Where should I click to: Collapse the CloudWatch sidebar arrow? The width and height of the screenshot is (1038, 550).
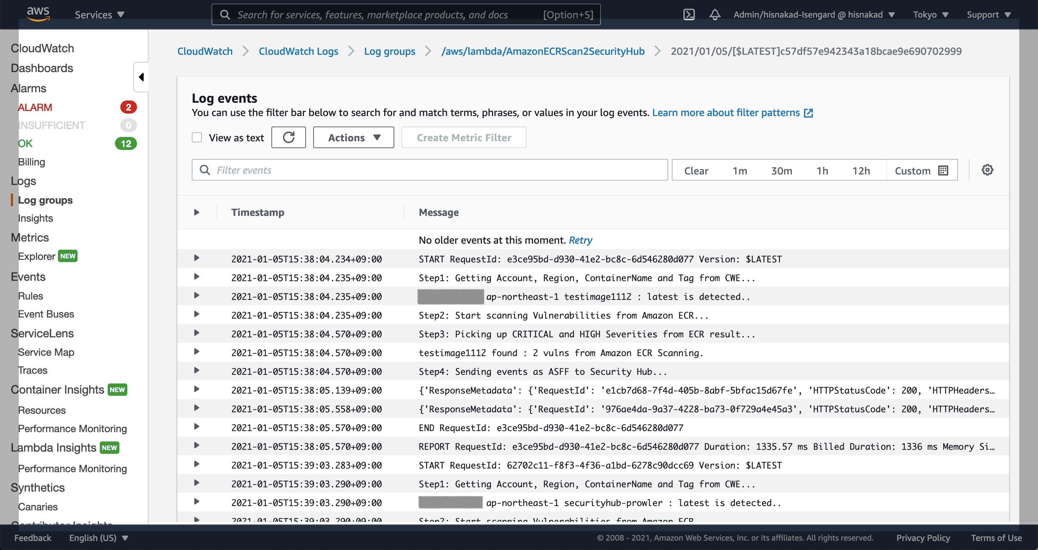141,77
